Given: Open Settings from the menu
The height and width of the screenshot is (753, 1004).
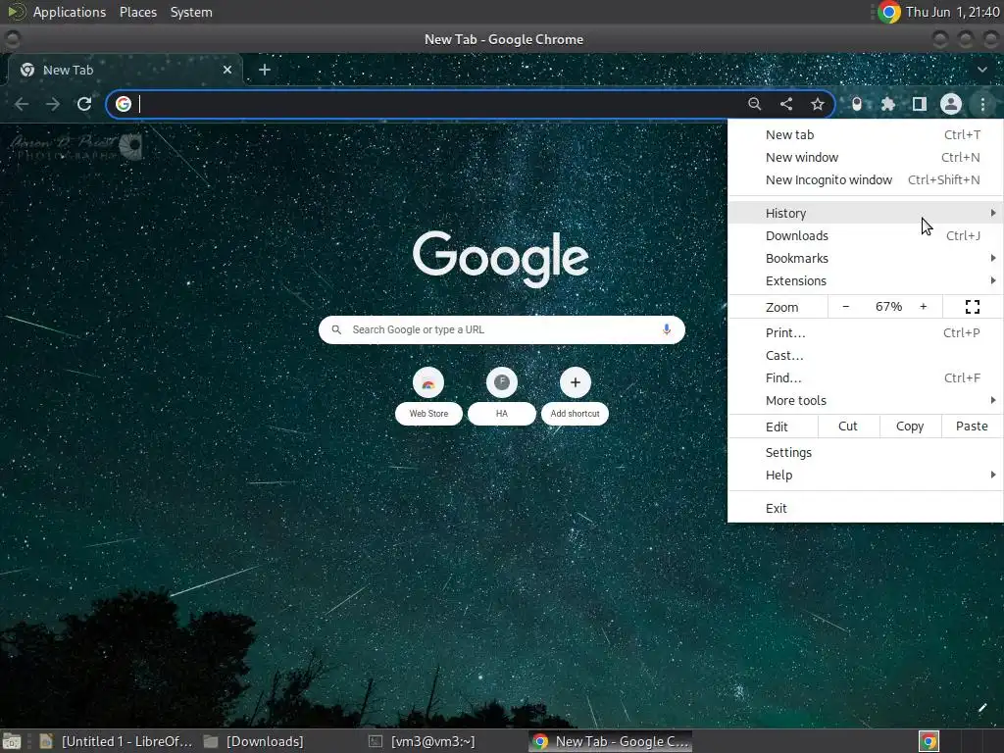Looking at the screenshot, I should click(866, 452).
